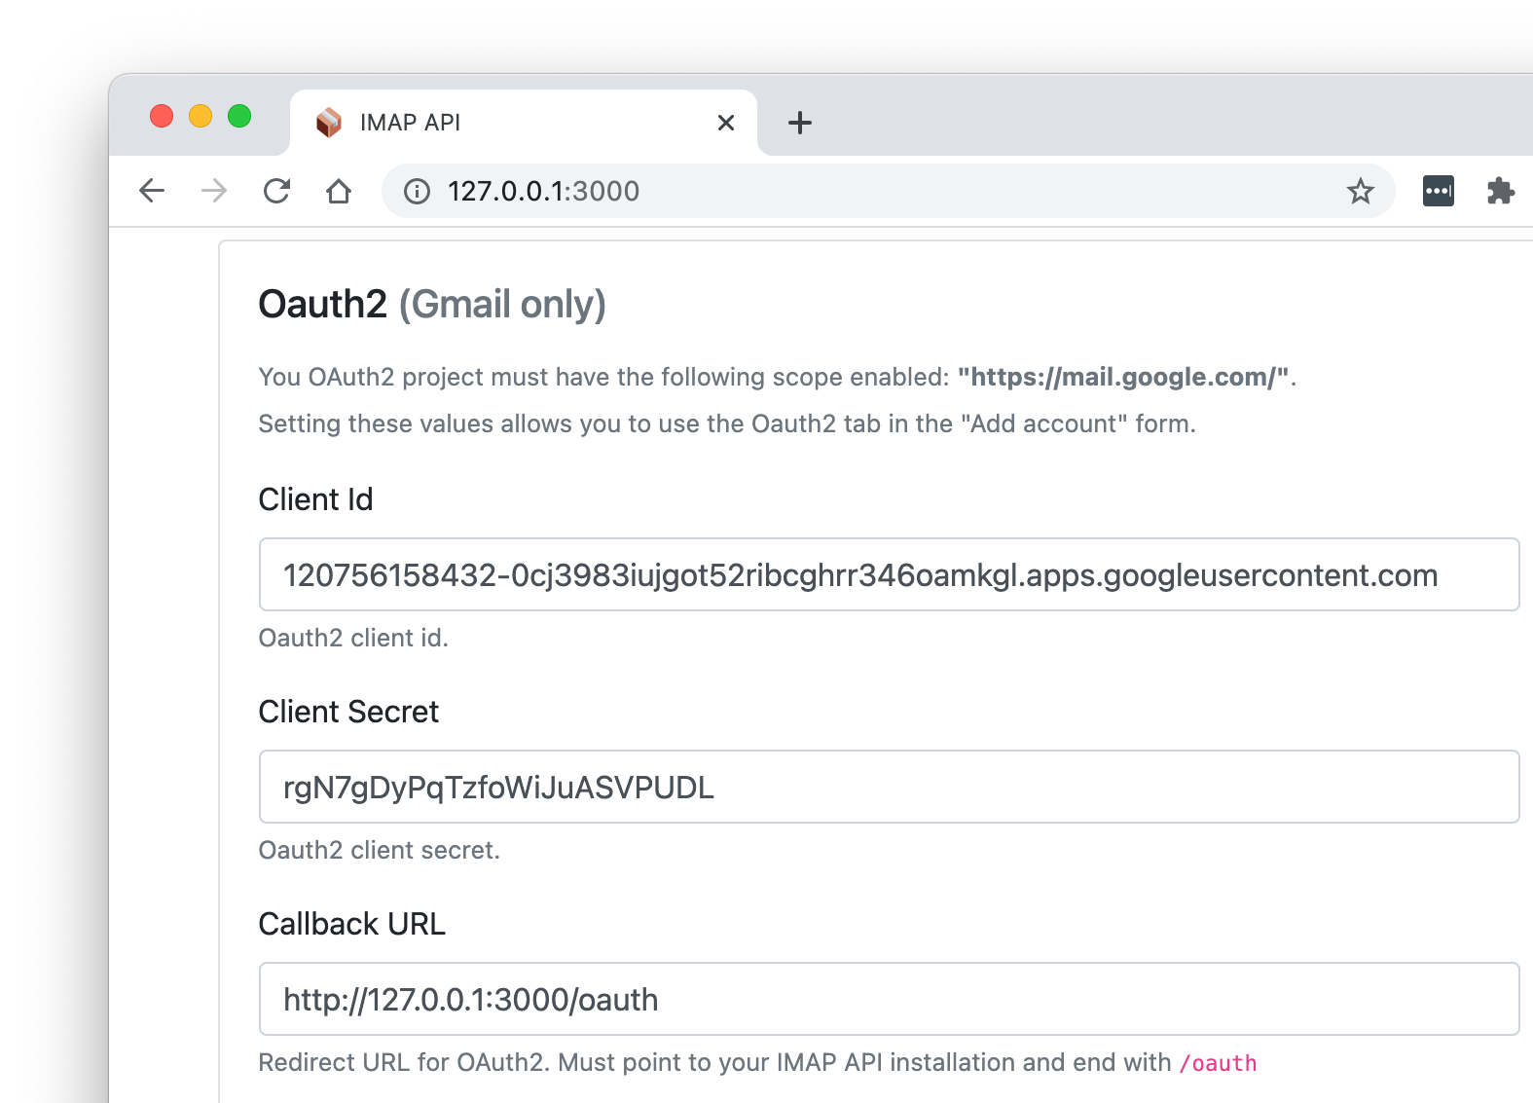
Task: Click the "Oauth2 client id." help text
Action: 353,638
